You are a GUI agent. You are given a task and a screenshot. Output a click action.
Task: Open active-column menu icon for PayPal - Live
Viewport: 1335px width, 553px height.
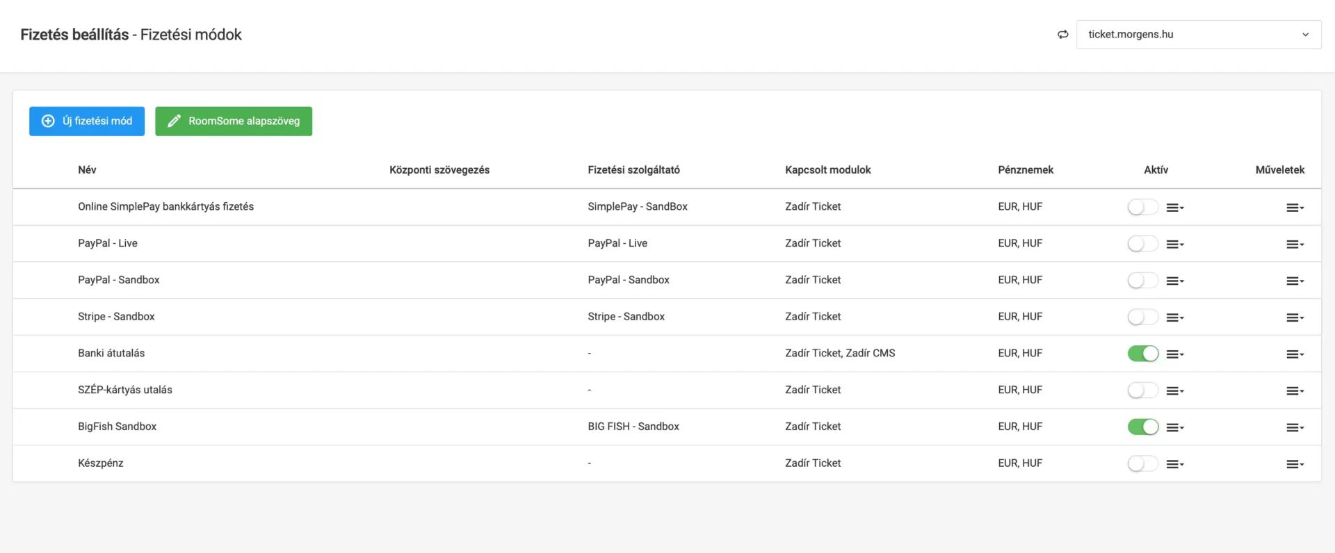tap(1175, 245)
